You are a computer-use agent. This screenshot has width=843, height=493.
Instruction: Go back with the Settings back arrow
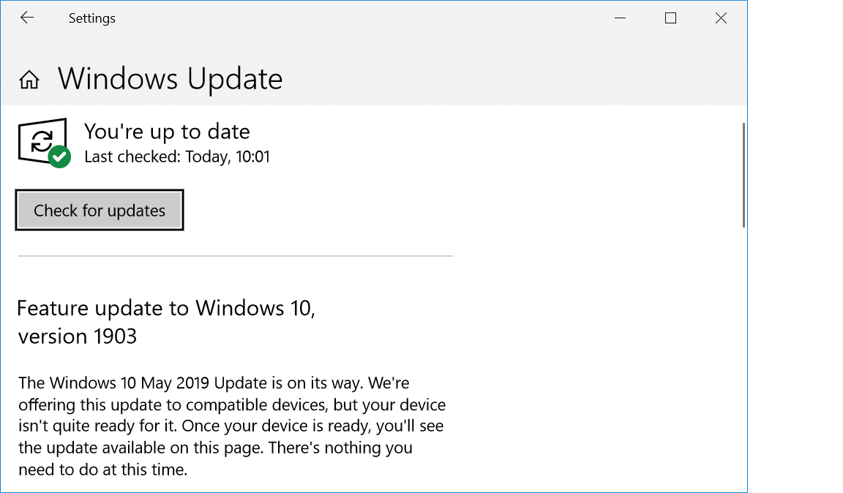point(27,18)
